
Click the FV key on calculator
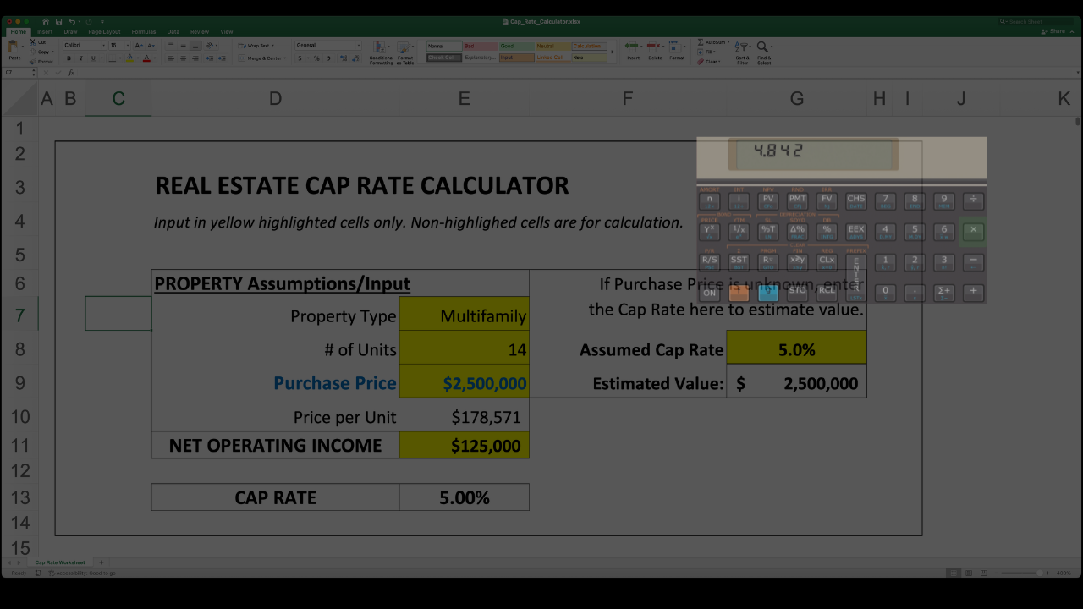827,201
